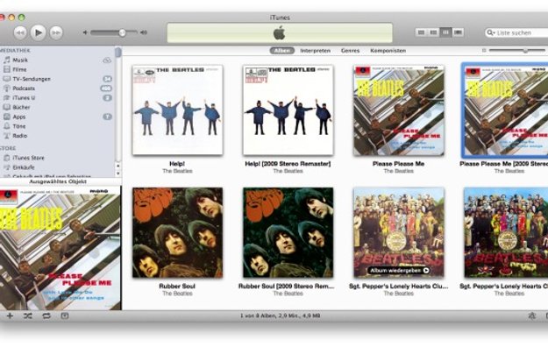This screenshot has width=548, height=347.
Task: Switch to the Genres tab
Action: pyautogui.click(x=350, y=51)
